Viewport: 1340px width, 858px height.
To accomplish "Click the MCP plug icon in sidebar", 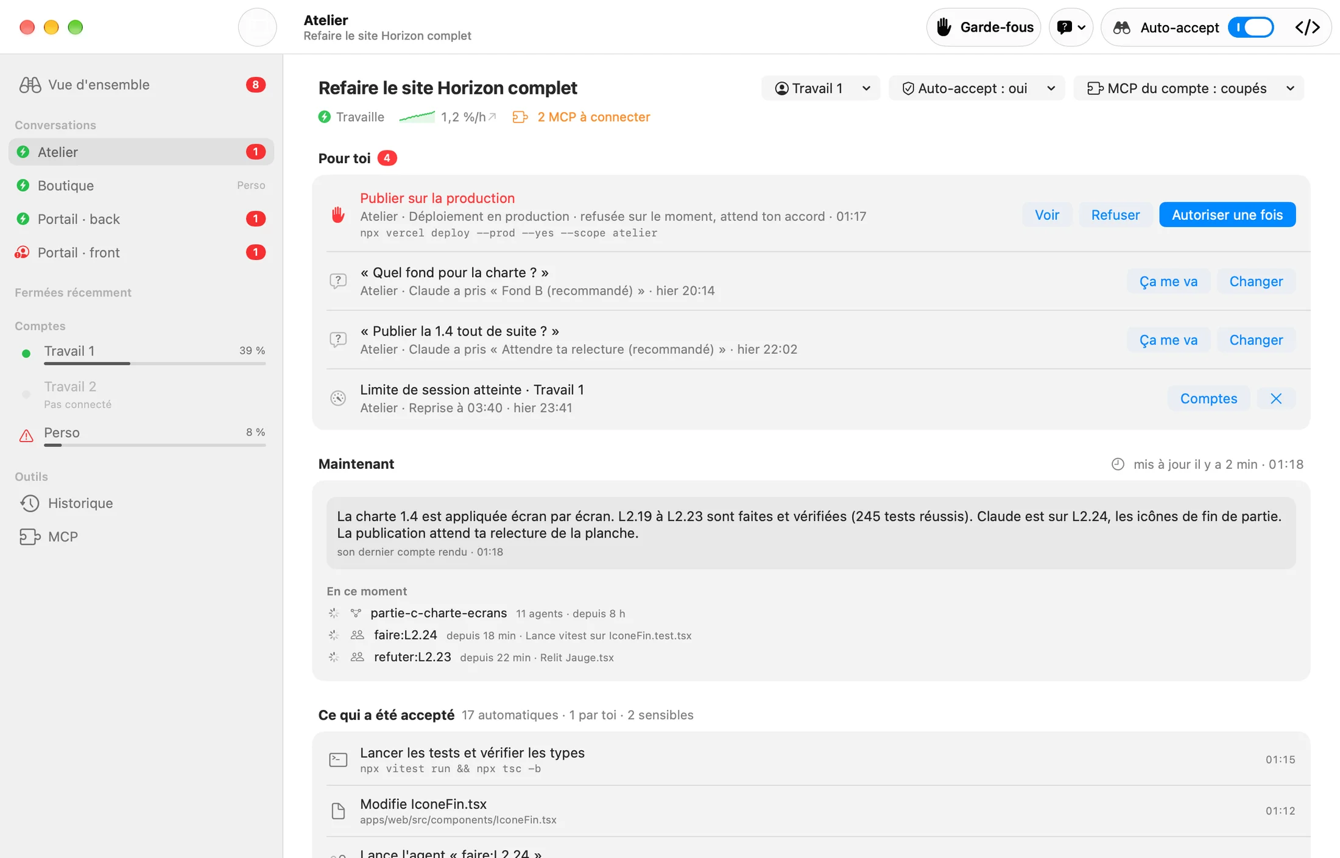I will point(30,536).
